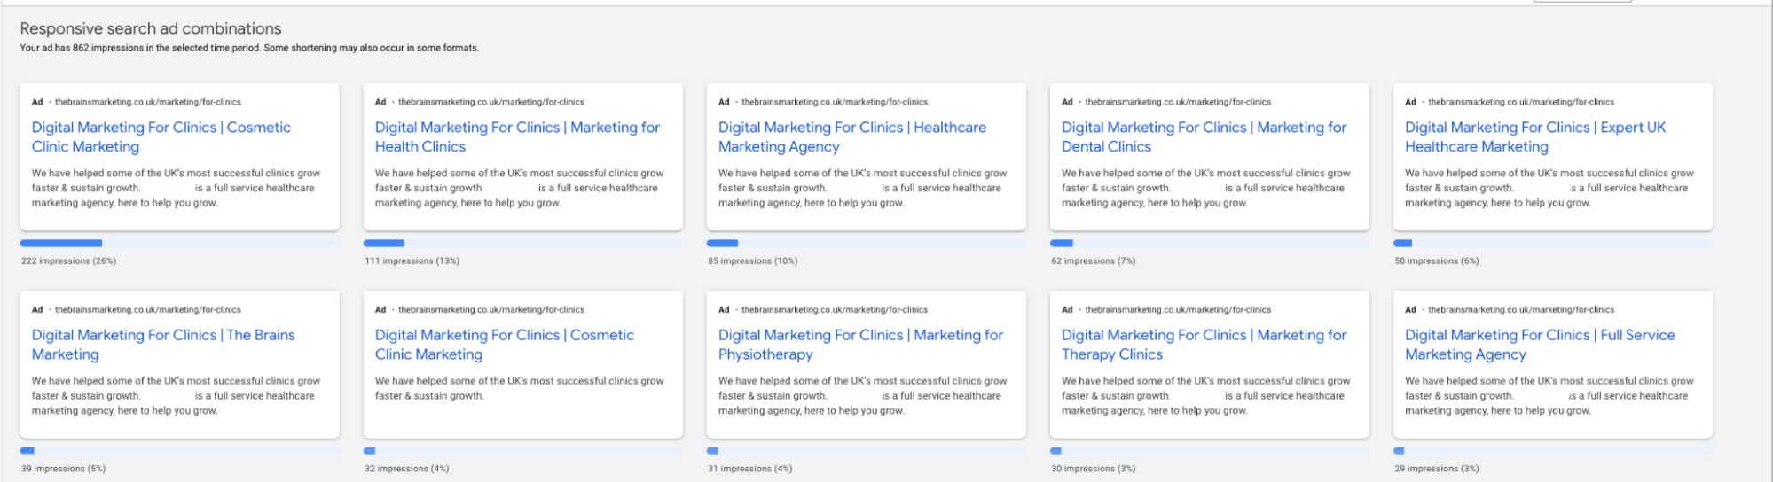Viewport: 1773px width, 482px height.
Task: Select the '39 impressions (5%)' label
Action: pos(63,469)
